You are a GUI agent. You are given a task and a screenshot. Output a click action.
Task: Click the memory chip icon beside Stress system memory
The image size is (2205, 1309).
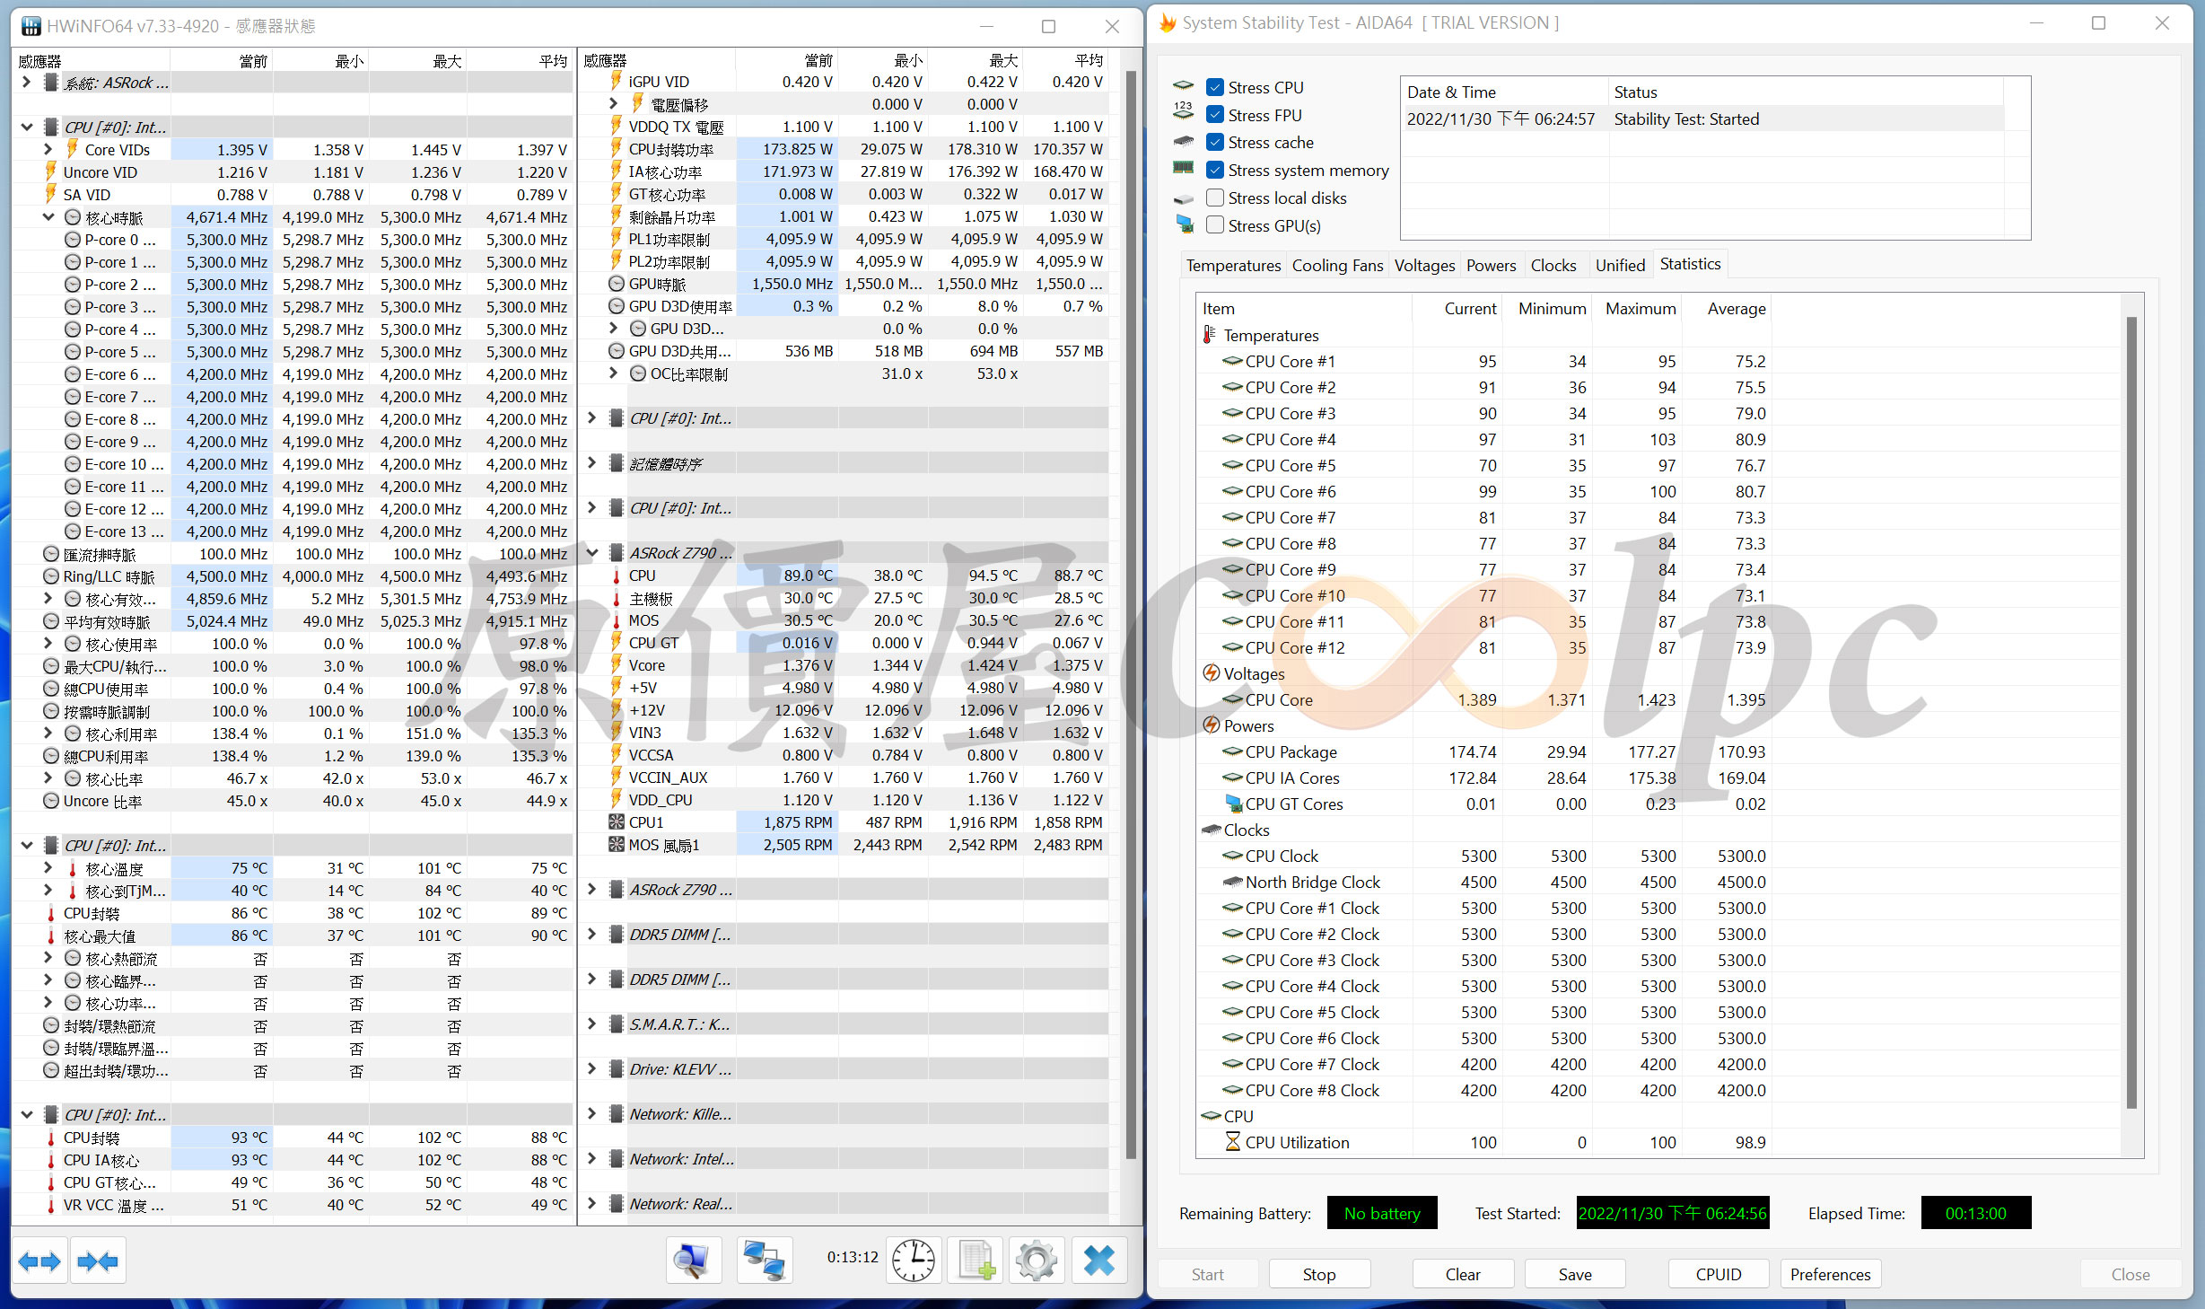[x=1184, y=170]
